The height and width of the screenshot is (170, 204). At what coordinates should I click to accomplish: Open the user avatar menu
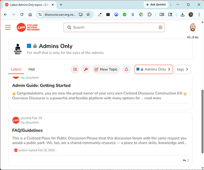pyautogui.click(x=193, y=27)
